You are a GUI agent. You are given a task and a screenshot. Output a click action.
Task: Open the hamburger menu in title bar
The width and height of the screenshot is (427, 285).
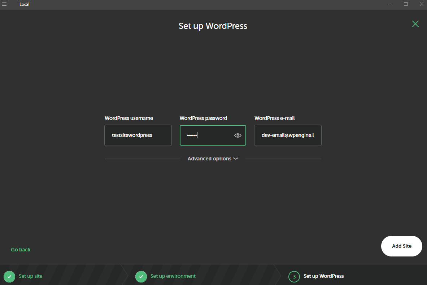coord(4,4)
